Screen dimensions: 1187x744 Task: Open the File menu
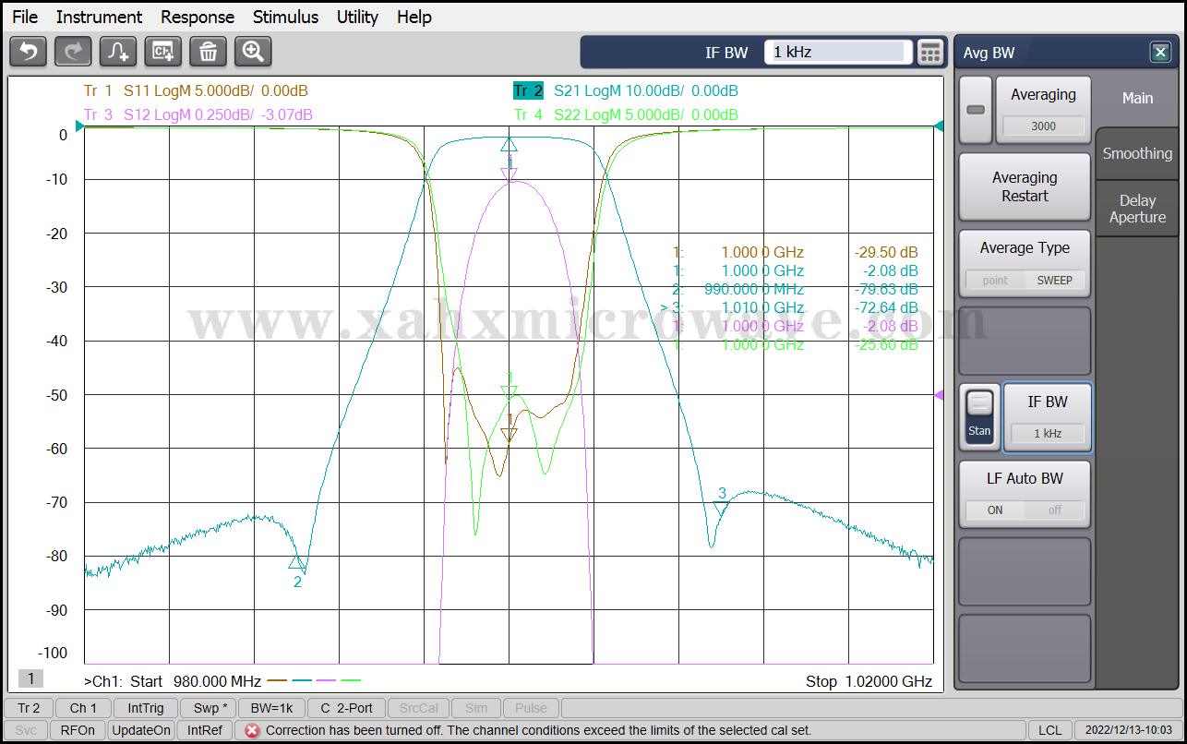25,17
